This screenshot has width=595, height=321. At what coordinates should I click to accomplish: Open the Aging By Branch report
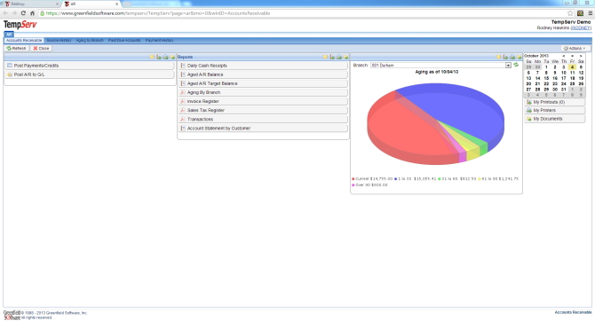coord(263,92)
